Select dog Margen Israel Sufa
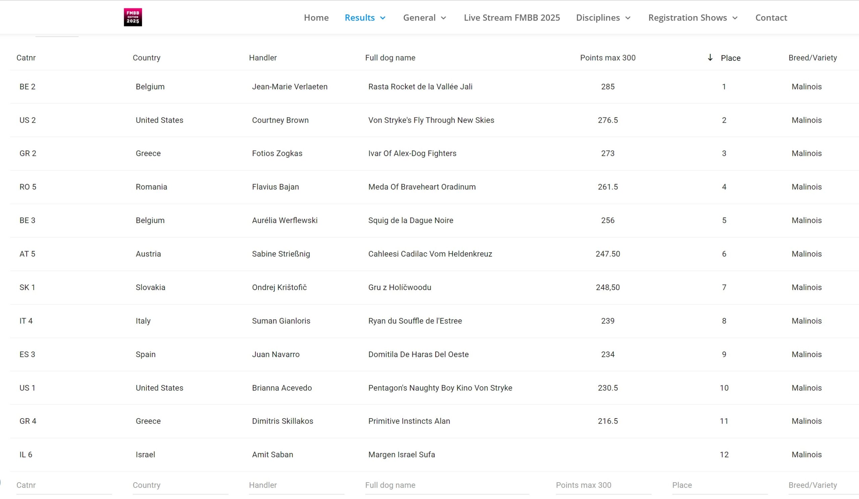The height and width of the screenshot is (499, 859). tap(402, 454)
